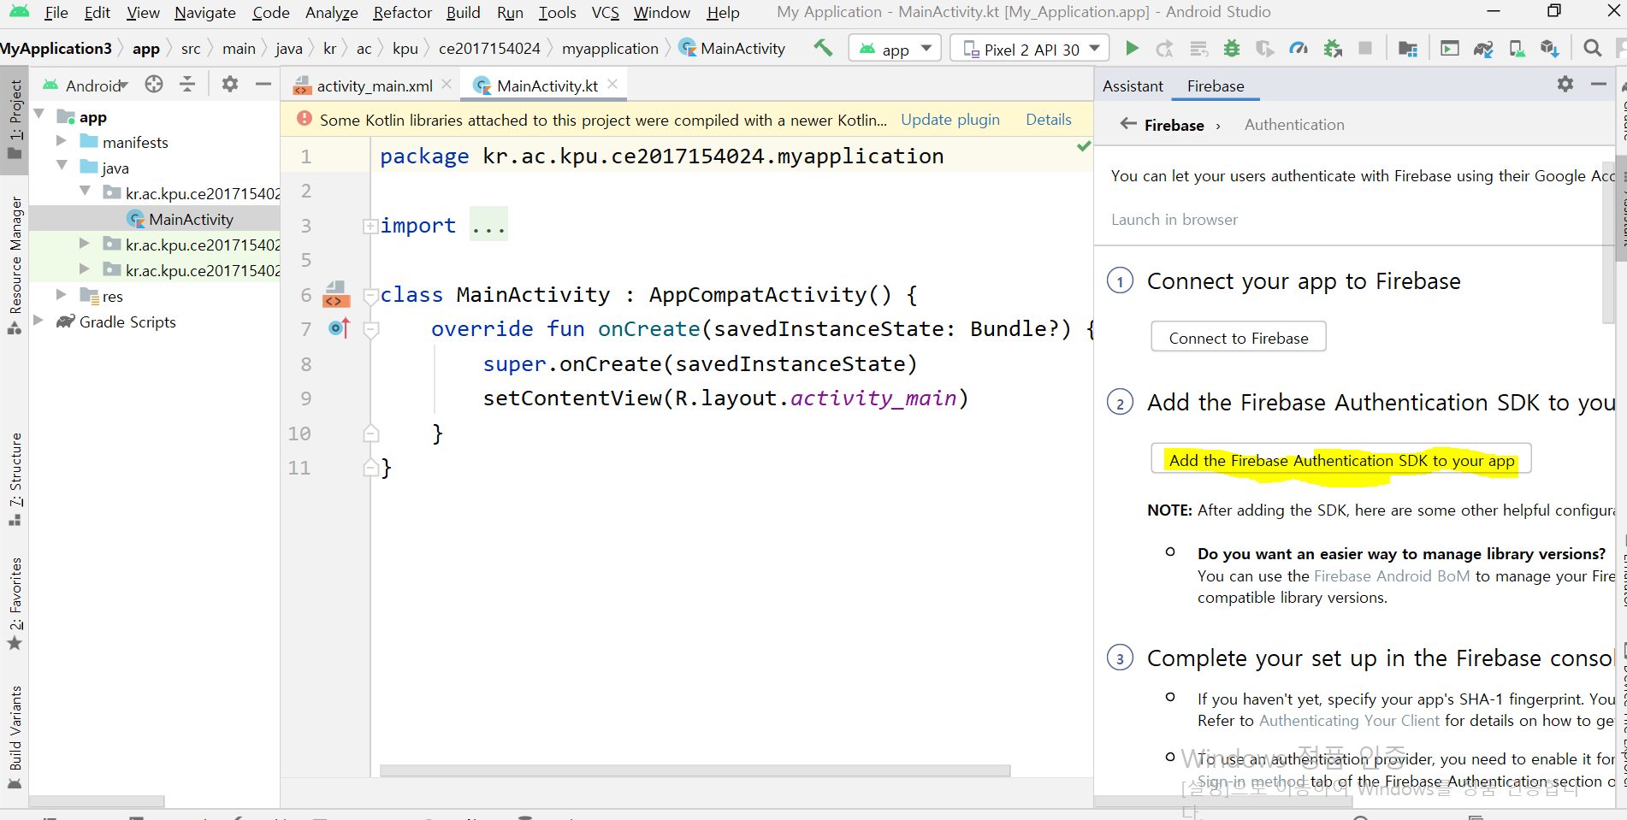The width and height of the screenshot is (1627, 820).
Task: Open the Build menu
Action: (463, 13)
